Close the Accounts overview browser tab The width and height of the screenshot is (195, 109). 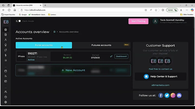[41, 5]
